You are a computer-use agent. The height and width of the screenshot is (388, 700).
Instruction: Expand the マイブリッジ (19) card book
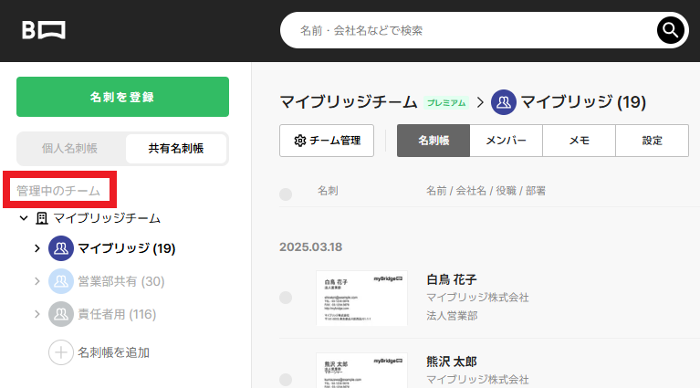tap(37, 248)
